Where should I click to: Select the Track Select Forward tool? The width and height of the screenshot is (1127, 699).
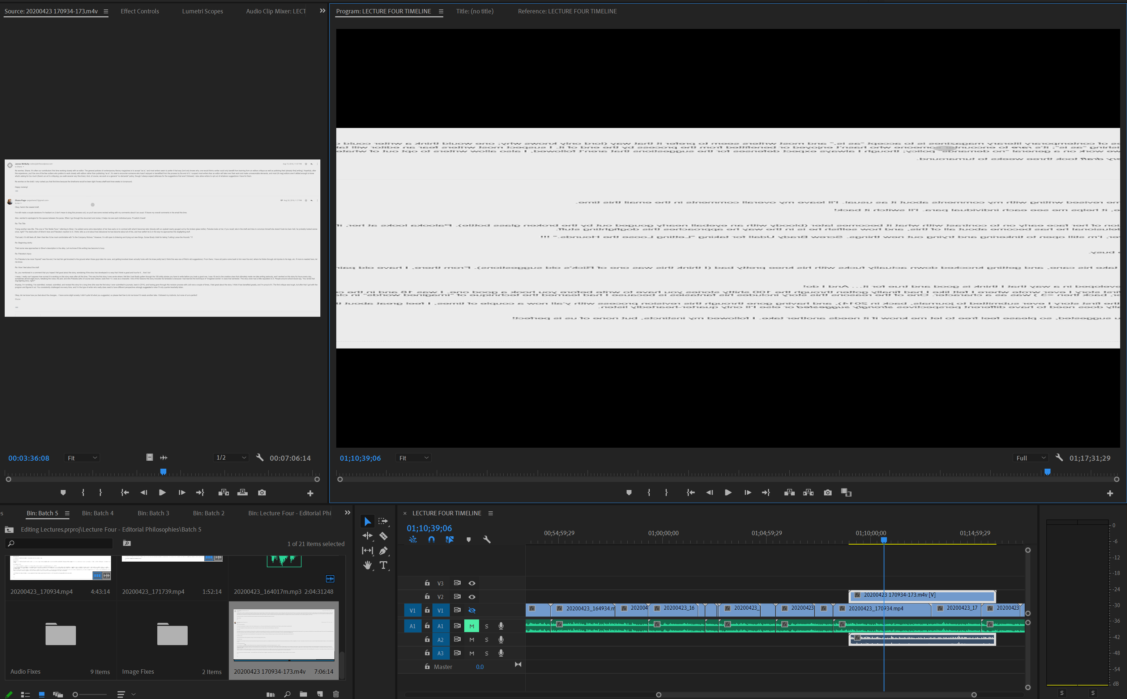click(383, 521)
